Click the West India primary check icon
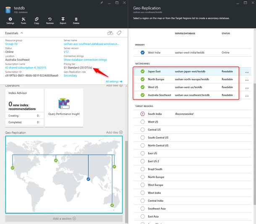 pos(143,52)
